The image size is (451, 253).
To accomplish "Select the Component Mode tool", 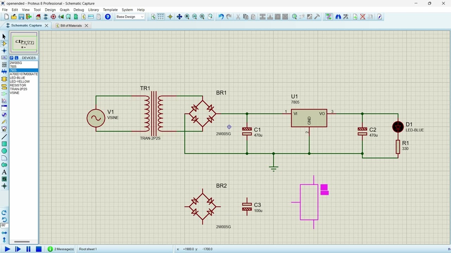I will tap(4, 44).
